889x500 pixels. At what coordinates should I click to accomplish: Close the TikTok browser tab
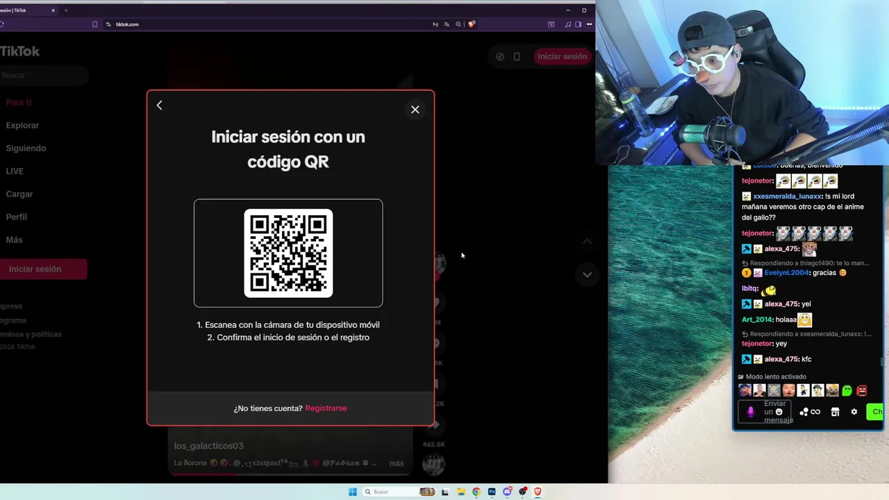pos(53,10)
